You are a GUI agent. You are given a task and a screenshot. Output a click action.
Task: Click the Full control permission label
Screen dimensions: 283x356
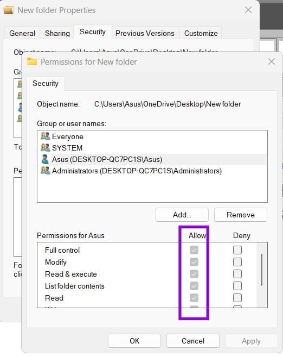[62, 250]
